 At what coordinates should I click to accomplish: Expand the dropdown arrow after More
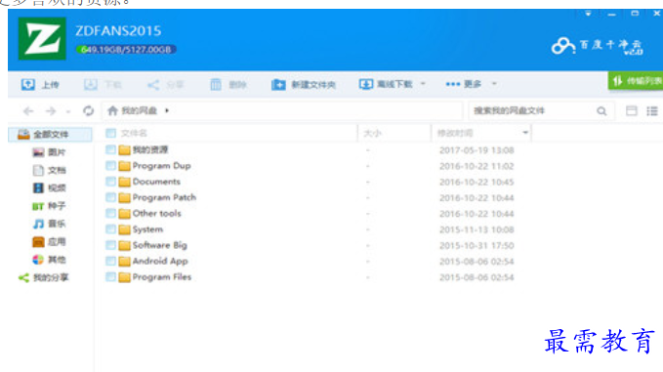pos(494,84)
